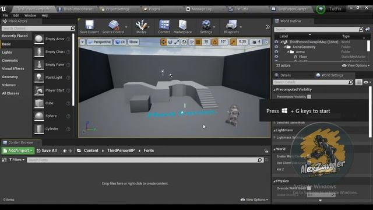Open Marketplace toolbar icon
Image resolution: width=373 pixels, height=210 pixels.
pyautogui.click(x=182, y=27)
